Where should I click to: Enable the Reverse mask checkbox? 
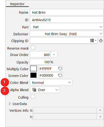tap(33, 47)
